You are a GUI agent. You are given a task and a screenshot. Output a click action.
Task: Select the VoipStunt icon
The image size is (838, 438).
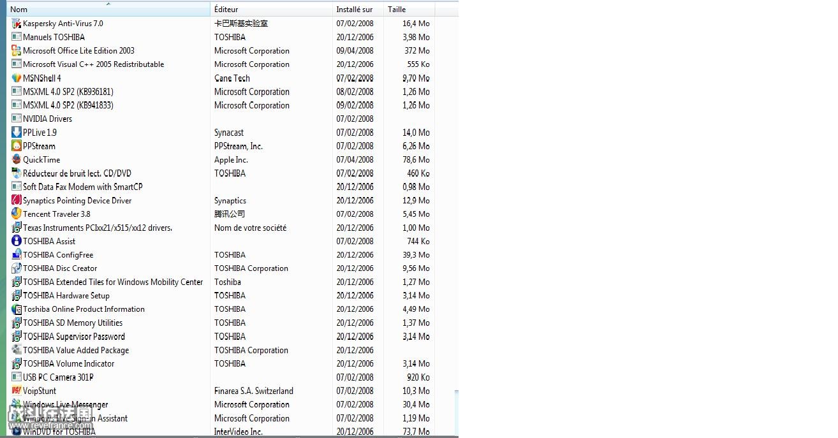pyautogui.click(x=17, y=391)
